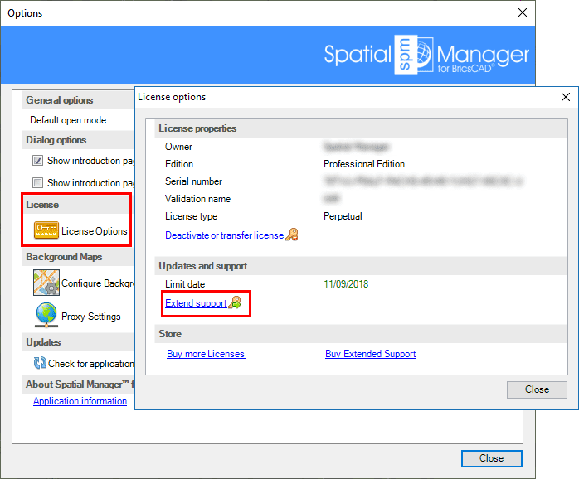This screenshot has width=579, height=479.
Task: Click the refresh icon for application updates
Action: 40,363
